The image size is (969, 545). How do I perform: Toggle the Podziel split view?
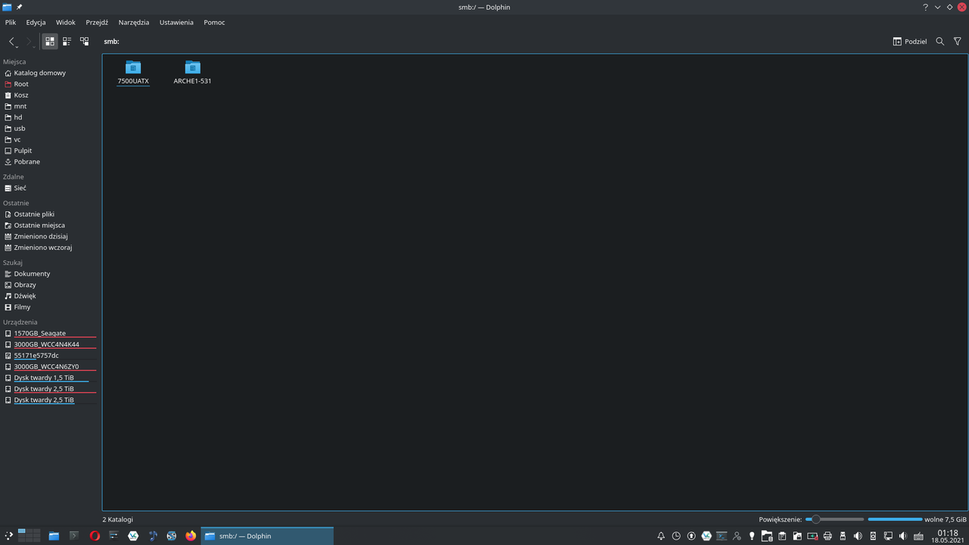[x=910, y=42]
